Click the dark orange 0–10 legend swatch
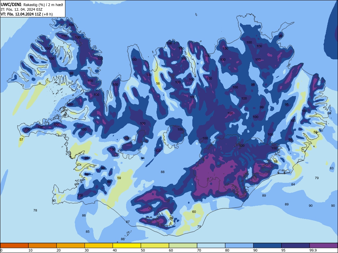This screenshot has height=253, width=338. tap(14, 246)
